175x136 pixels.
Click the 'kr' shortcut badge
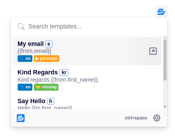(64, 73)
